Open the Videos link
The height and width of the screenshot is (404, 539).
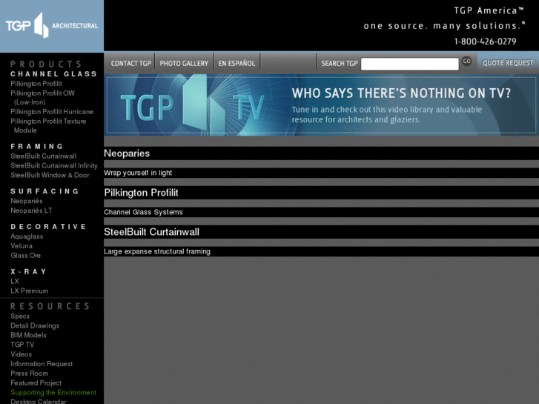(x=21, y=354)
